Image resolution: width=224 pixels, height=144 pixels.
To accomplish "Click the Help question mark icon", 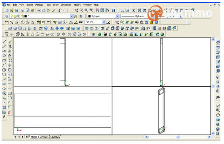I will (x=114, y=10).
